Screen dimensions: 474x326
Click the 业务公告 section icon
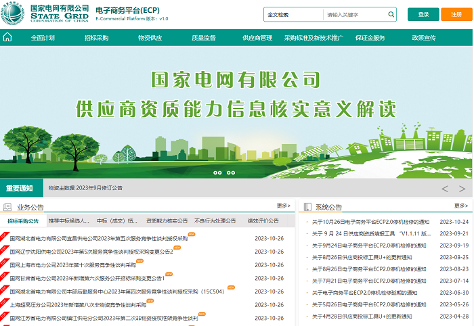coord(7,207)
